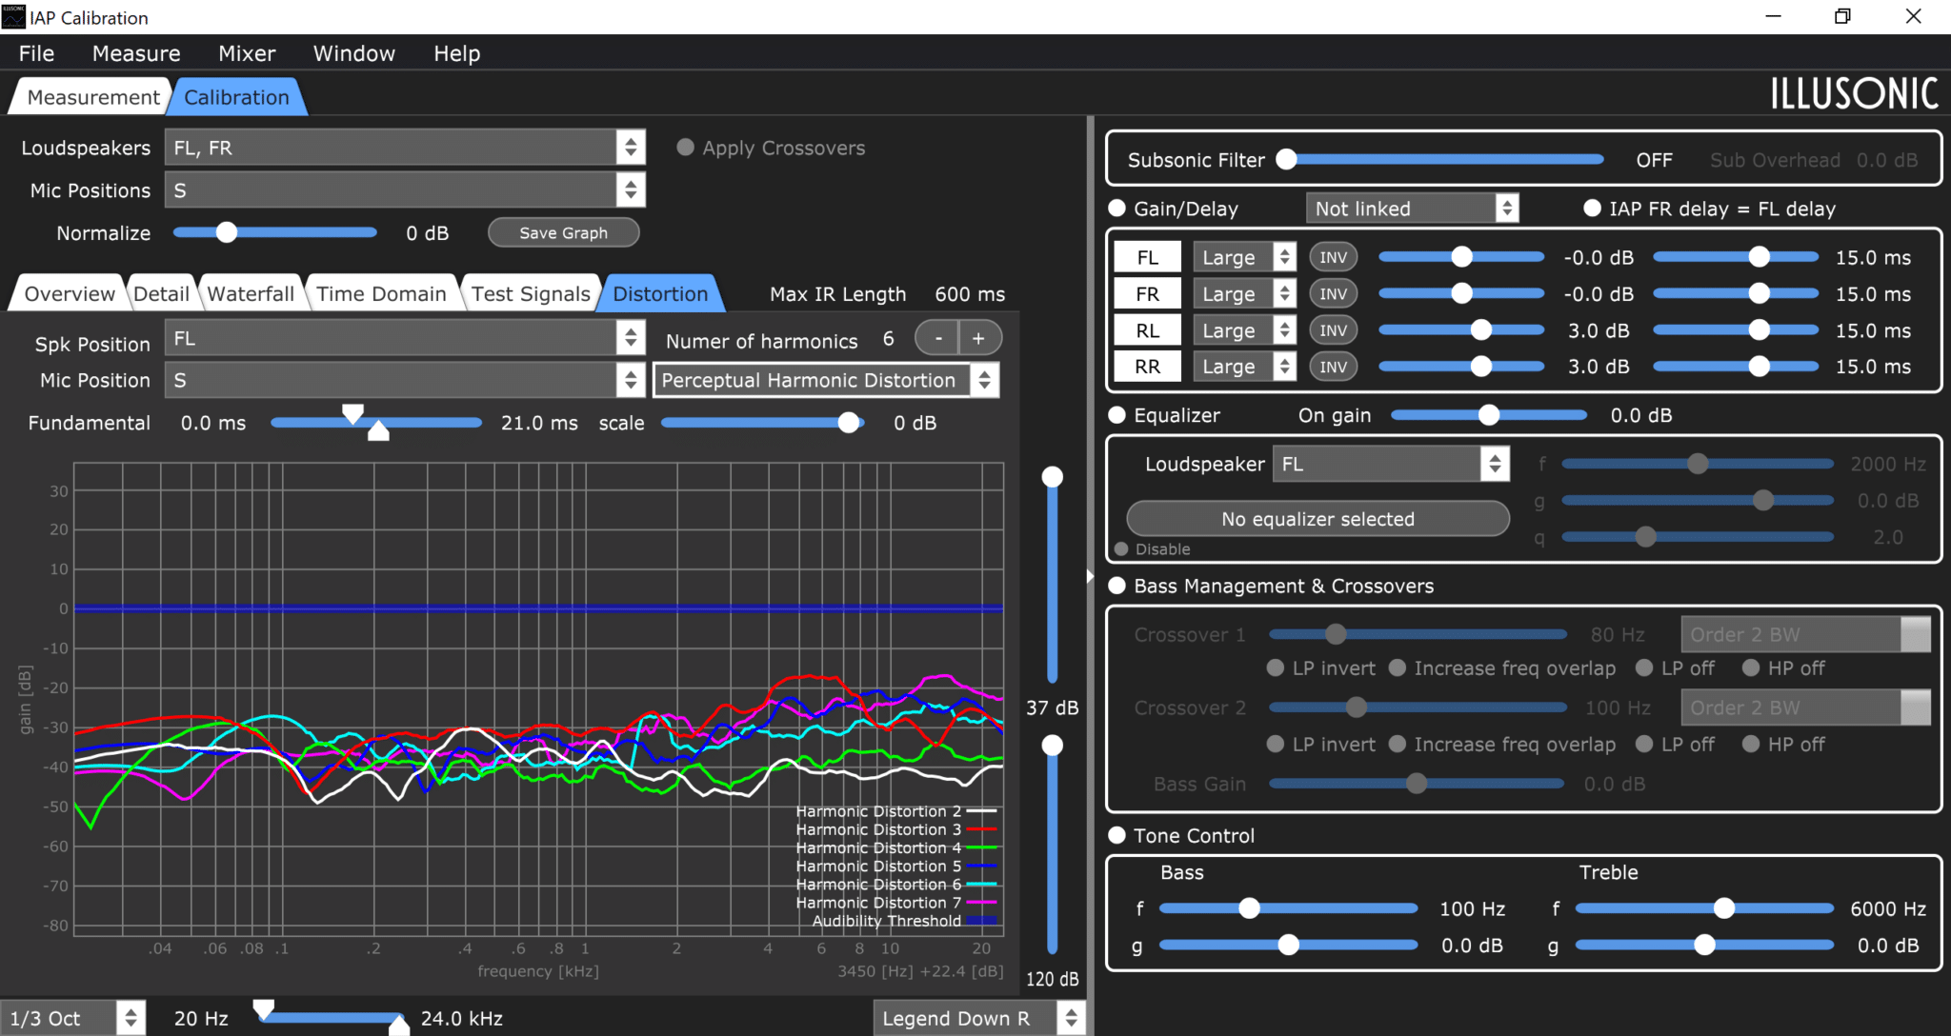Click the panel splitter collapse arrow
The image size is (1951, 1036).
[1090, 576]
